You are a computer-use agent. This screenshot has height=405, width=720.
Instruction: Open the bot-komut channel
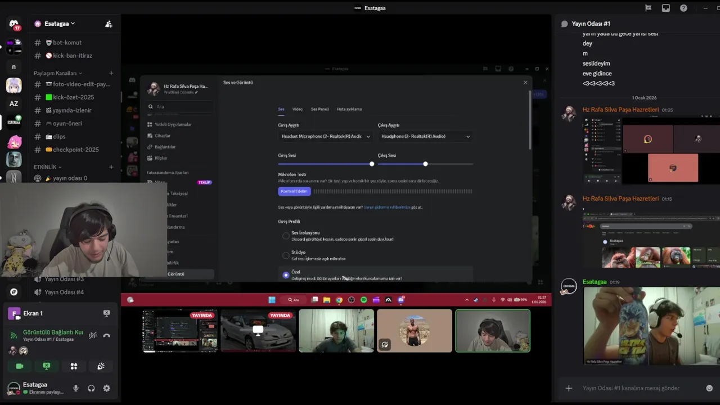click(x=66, y=43)
